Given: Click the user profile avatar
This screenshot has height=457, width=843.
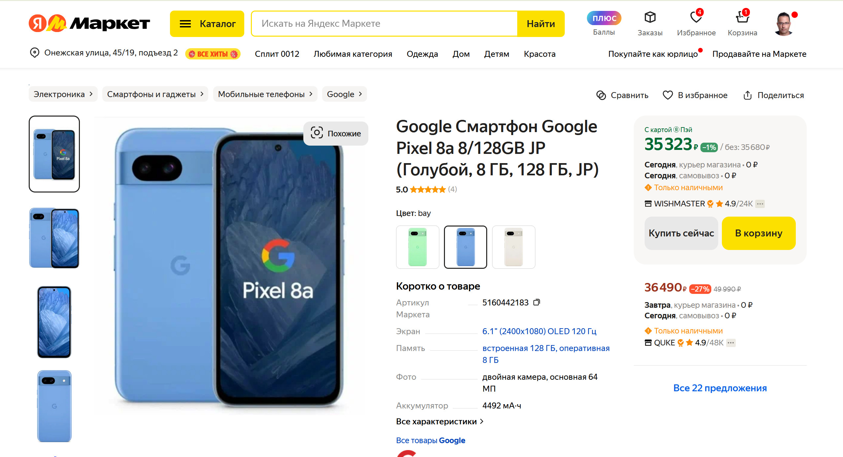Looking at the screenshot, I should (x=784, y=24).
